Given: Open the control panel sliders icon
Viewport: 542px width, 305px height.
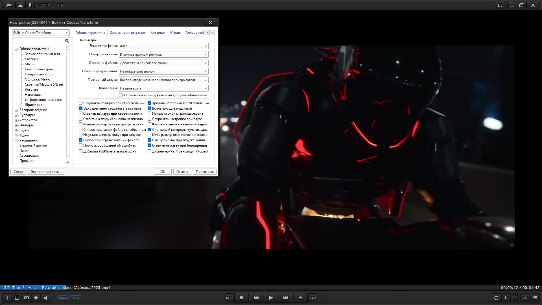Looking at the screenshot, I should 525,298.
